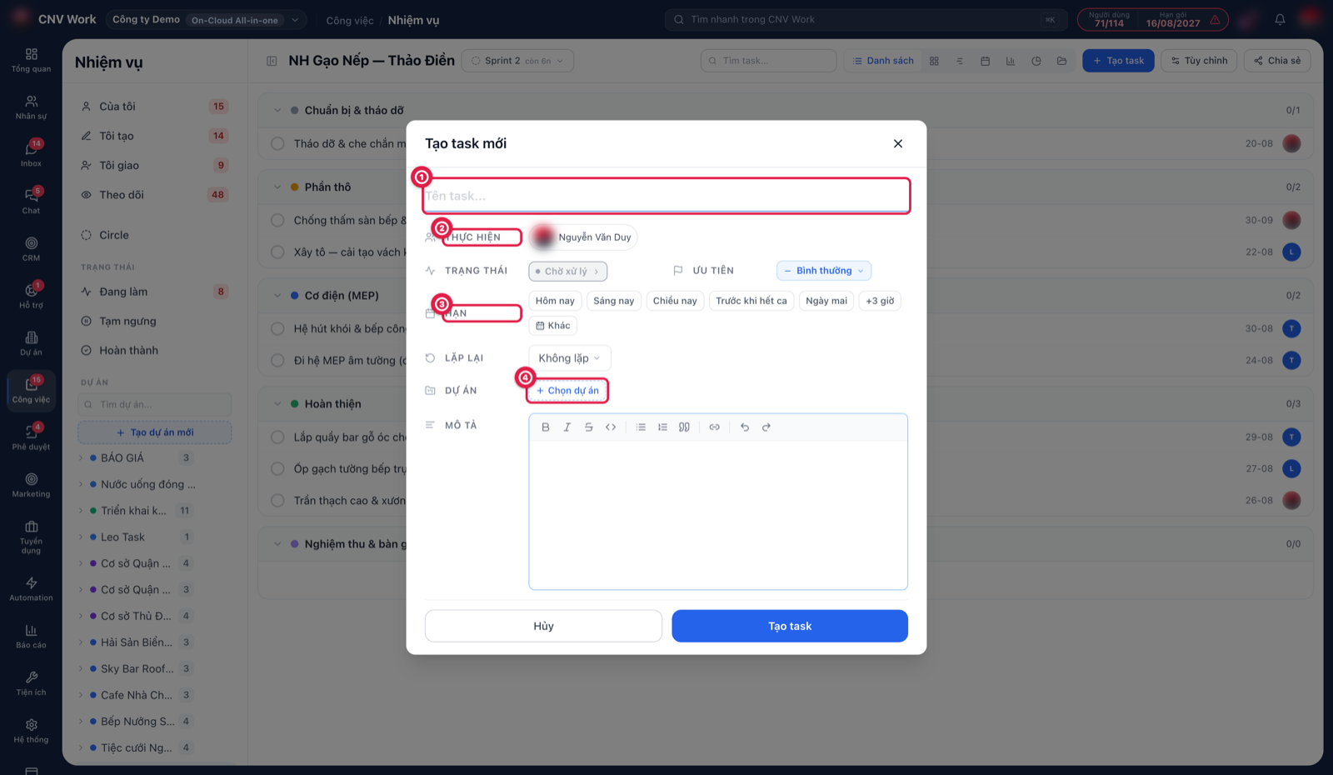
Task: Click Chọn dự án to pick project
Action: pos(567,390)
